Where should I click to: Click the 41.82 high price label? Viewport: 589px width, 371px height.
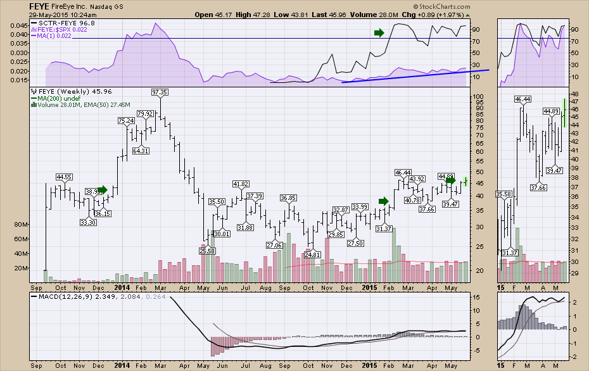pyautogui.click(x=241, y=184)
